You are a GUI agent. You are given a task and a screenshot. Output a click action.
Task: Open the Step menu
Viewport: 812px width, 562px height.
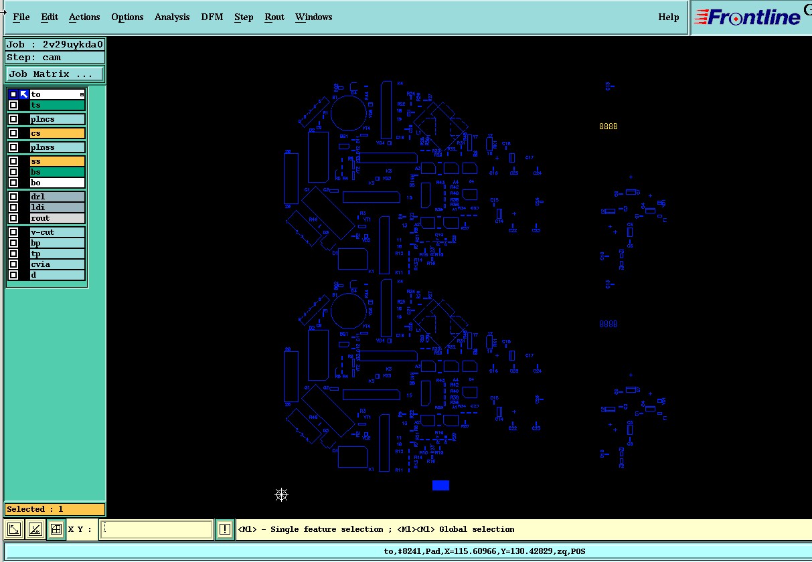[x=244, y=17]
